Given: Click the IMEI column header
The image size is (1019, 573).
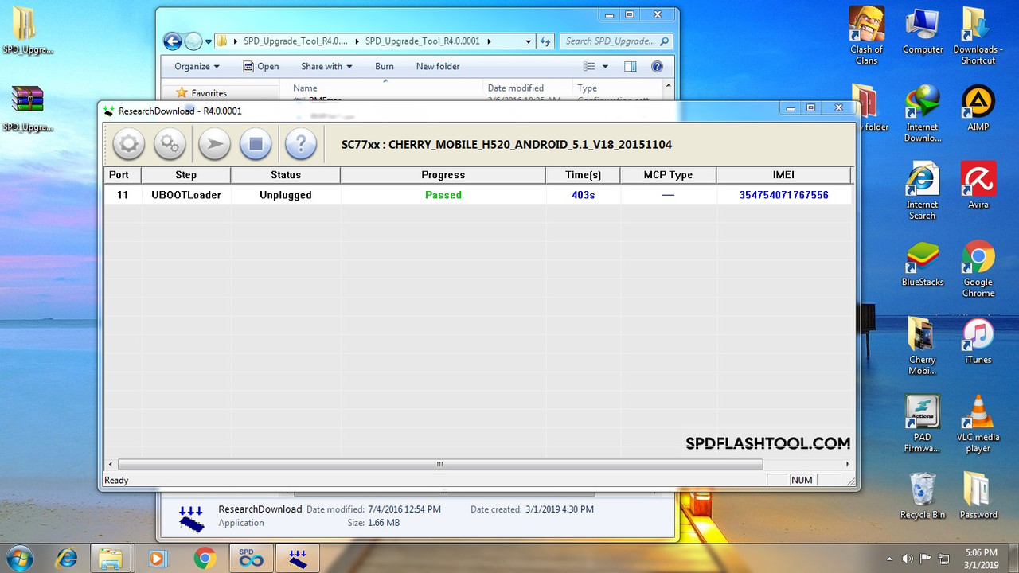Looking at the screenshot, I should click(x=783, y=175).
